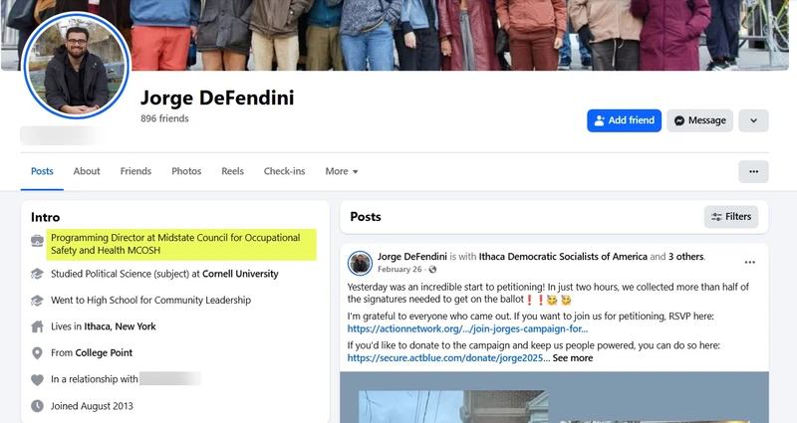
Task: Open the secure.actblue.com donate link
Action: (x=445, y=358)
